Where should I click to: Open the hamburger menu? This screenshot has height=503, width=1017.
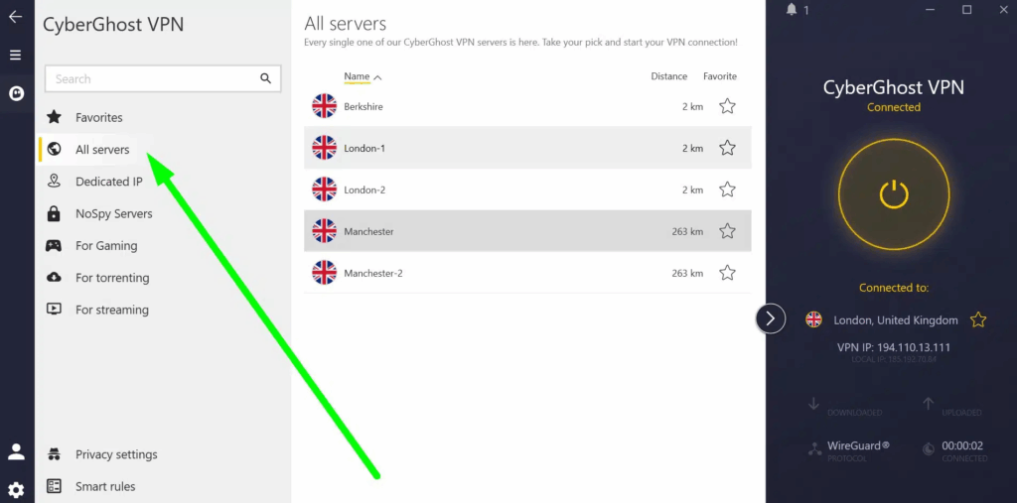point(15,56)
